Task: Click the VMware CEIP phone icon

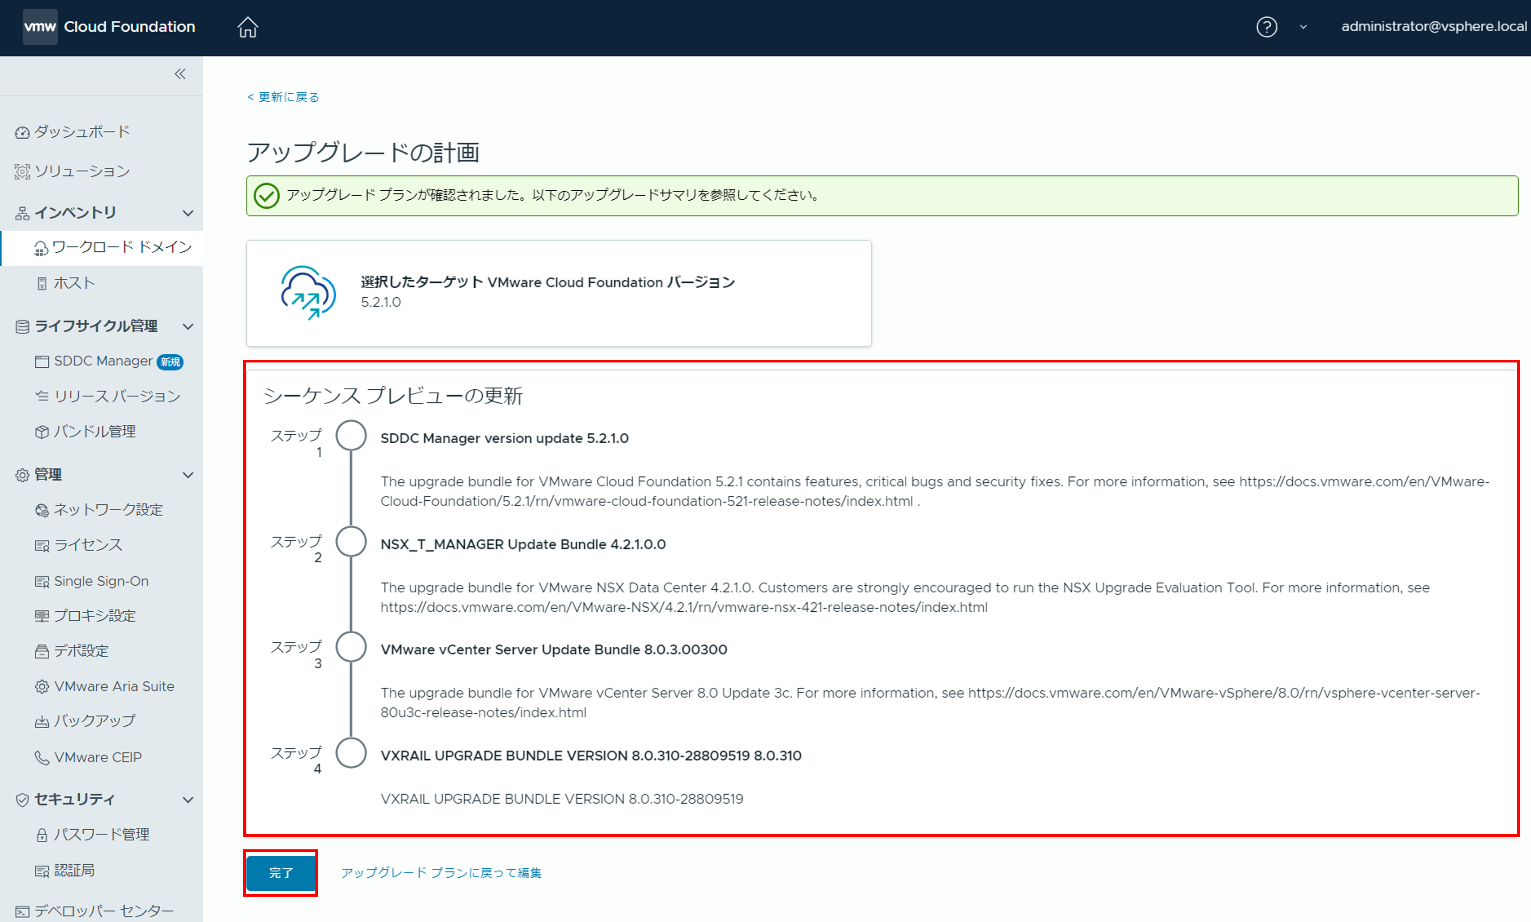Action: [x=42, y=757]
